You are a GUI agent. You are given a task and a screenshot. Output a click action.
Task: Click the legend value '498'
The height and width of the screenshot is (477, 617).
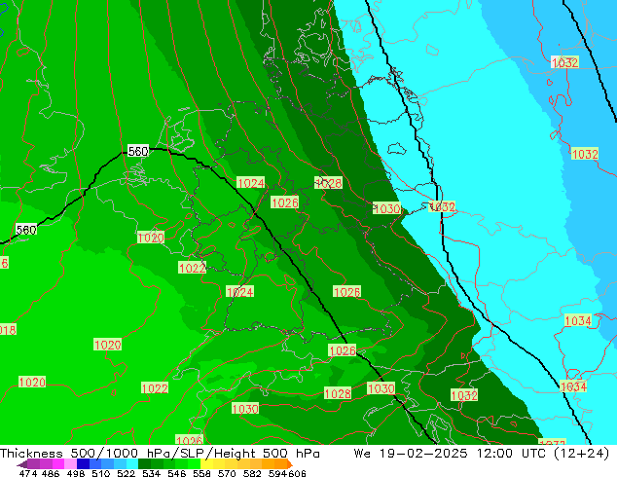click(x=76, y=473)
